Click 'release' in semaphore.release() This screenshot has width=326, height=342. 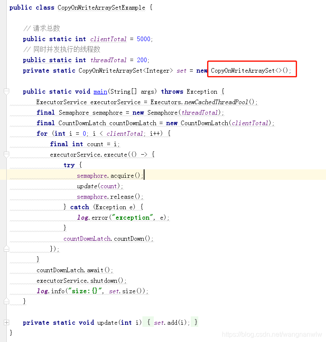point(122,197)
